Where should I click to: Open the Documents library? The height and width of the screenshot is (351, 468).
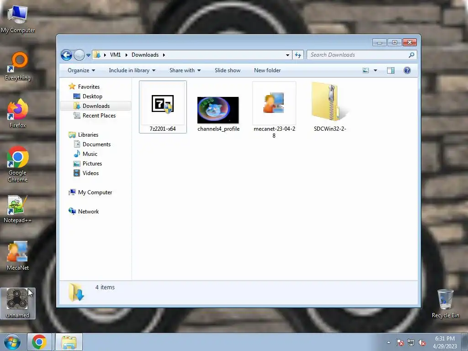tap(96, 144)
